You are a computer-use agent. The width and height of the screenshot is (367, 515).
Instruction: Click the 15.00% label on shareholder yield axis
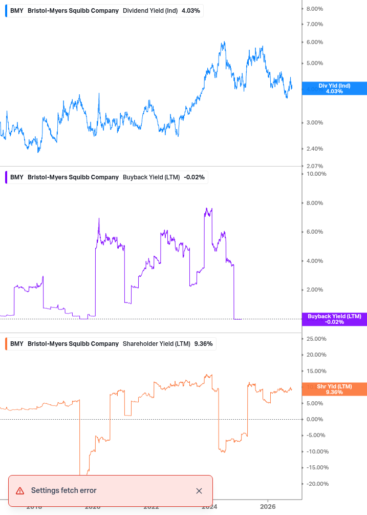[316, 371]
